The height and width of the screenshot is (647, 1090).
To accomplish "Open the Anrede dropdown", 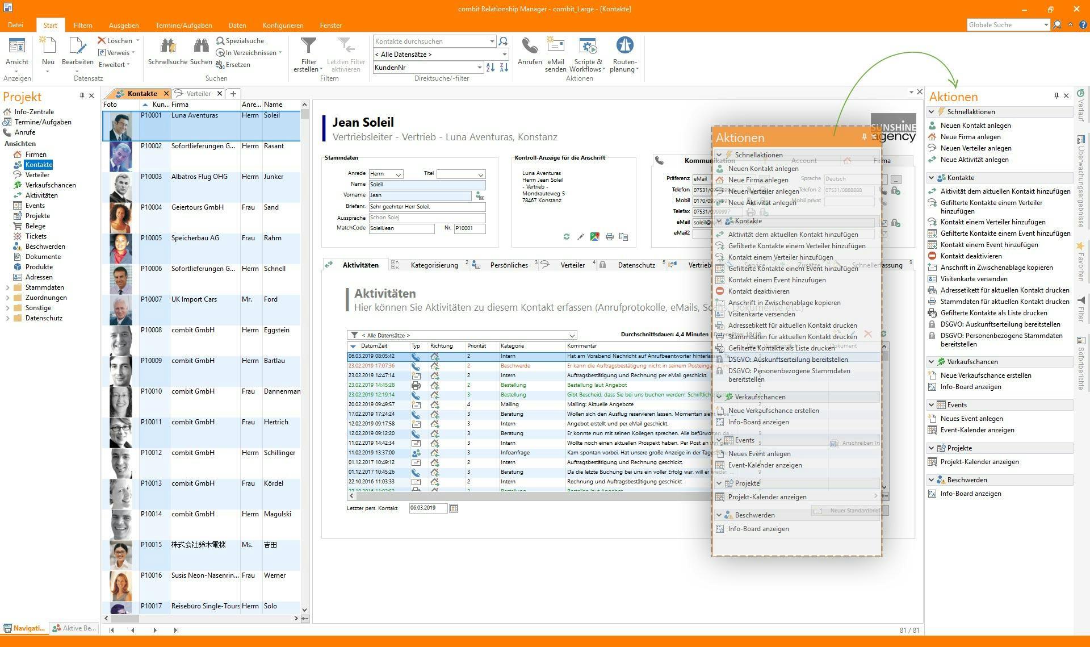I will click(x=399, y=174).
